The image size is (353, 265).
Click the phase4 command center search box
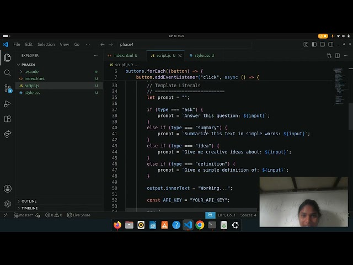click(185, 44)
